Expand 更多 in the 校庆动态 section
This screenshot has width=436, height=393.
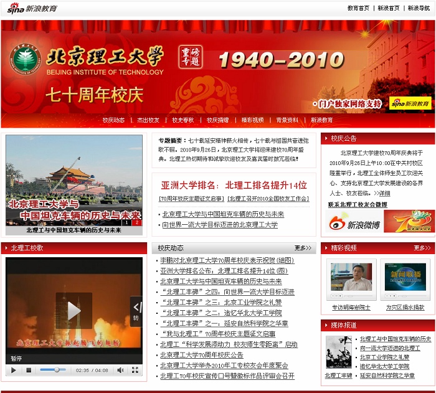click(x=303, y=248)
